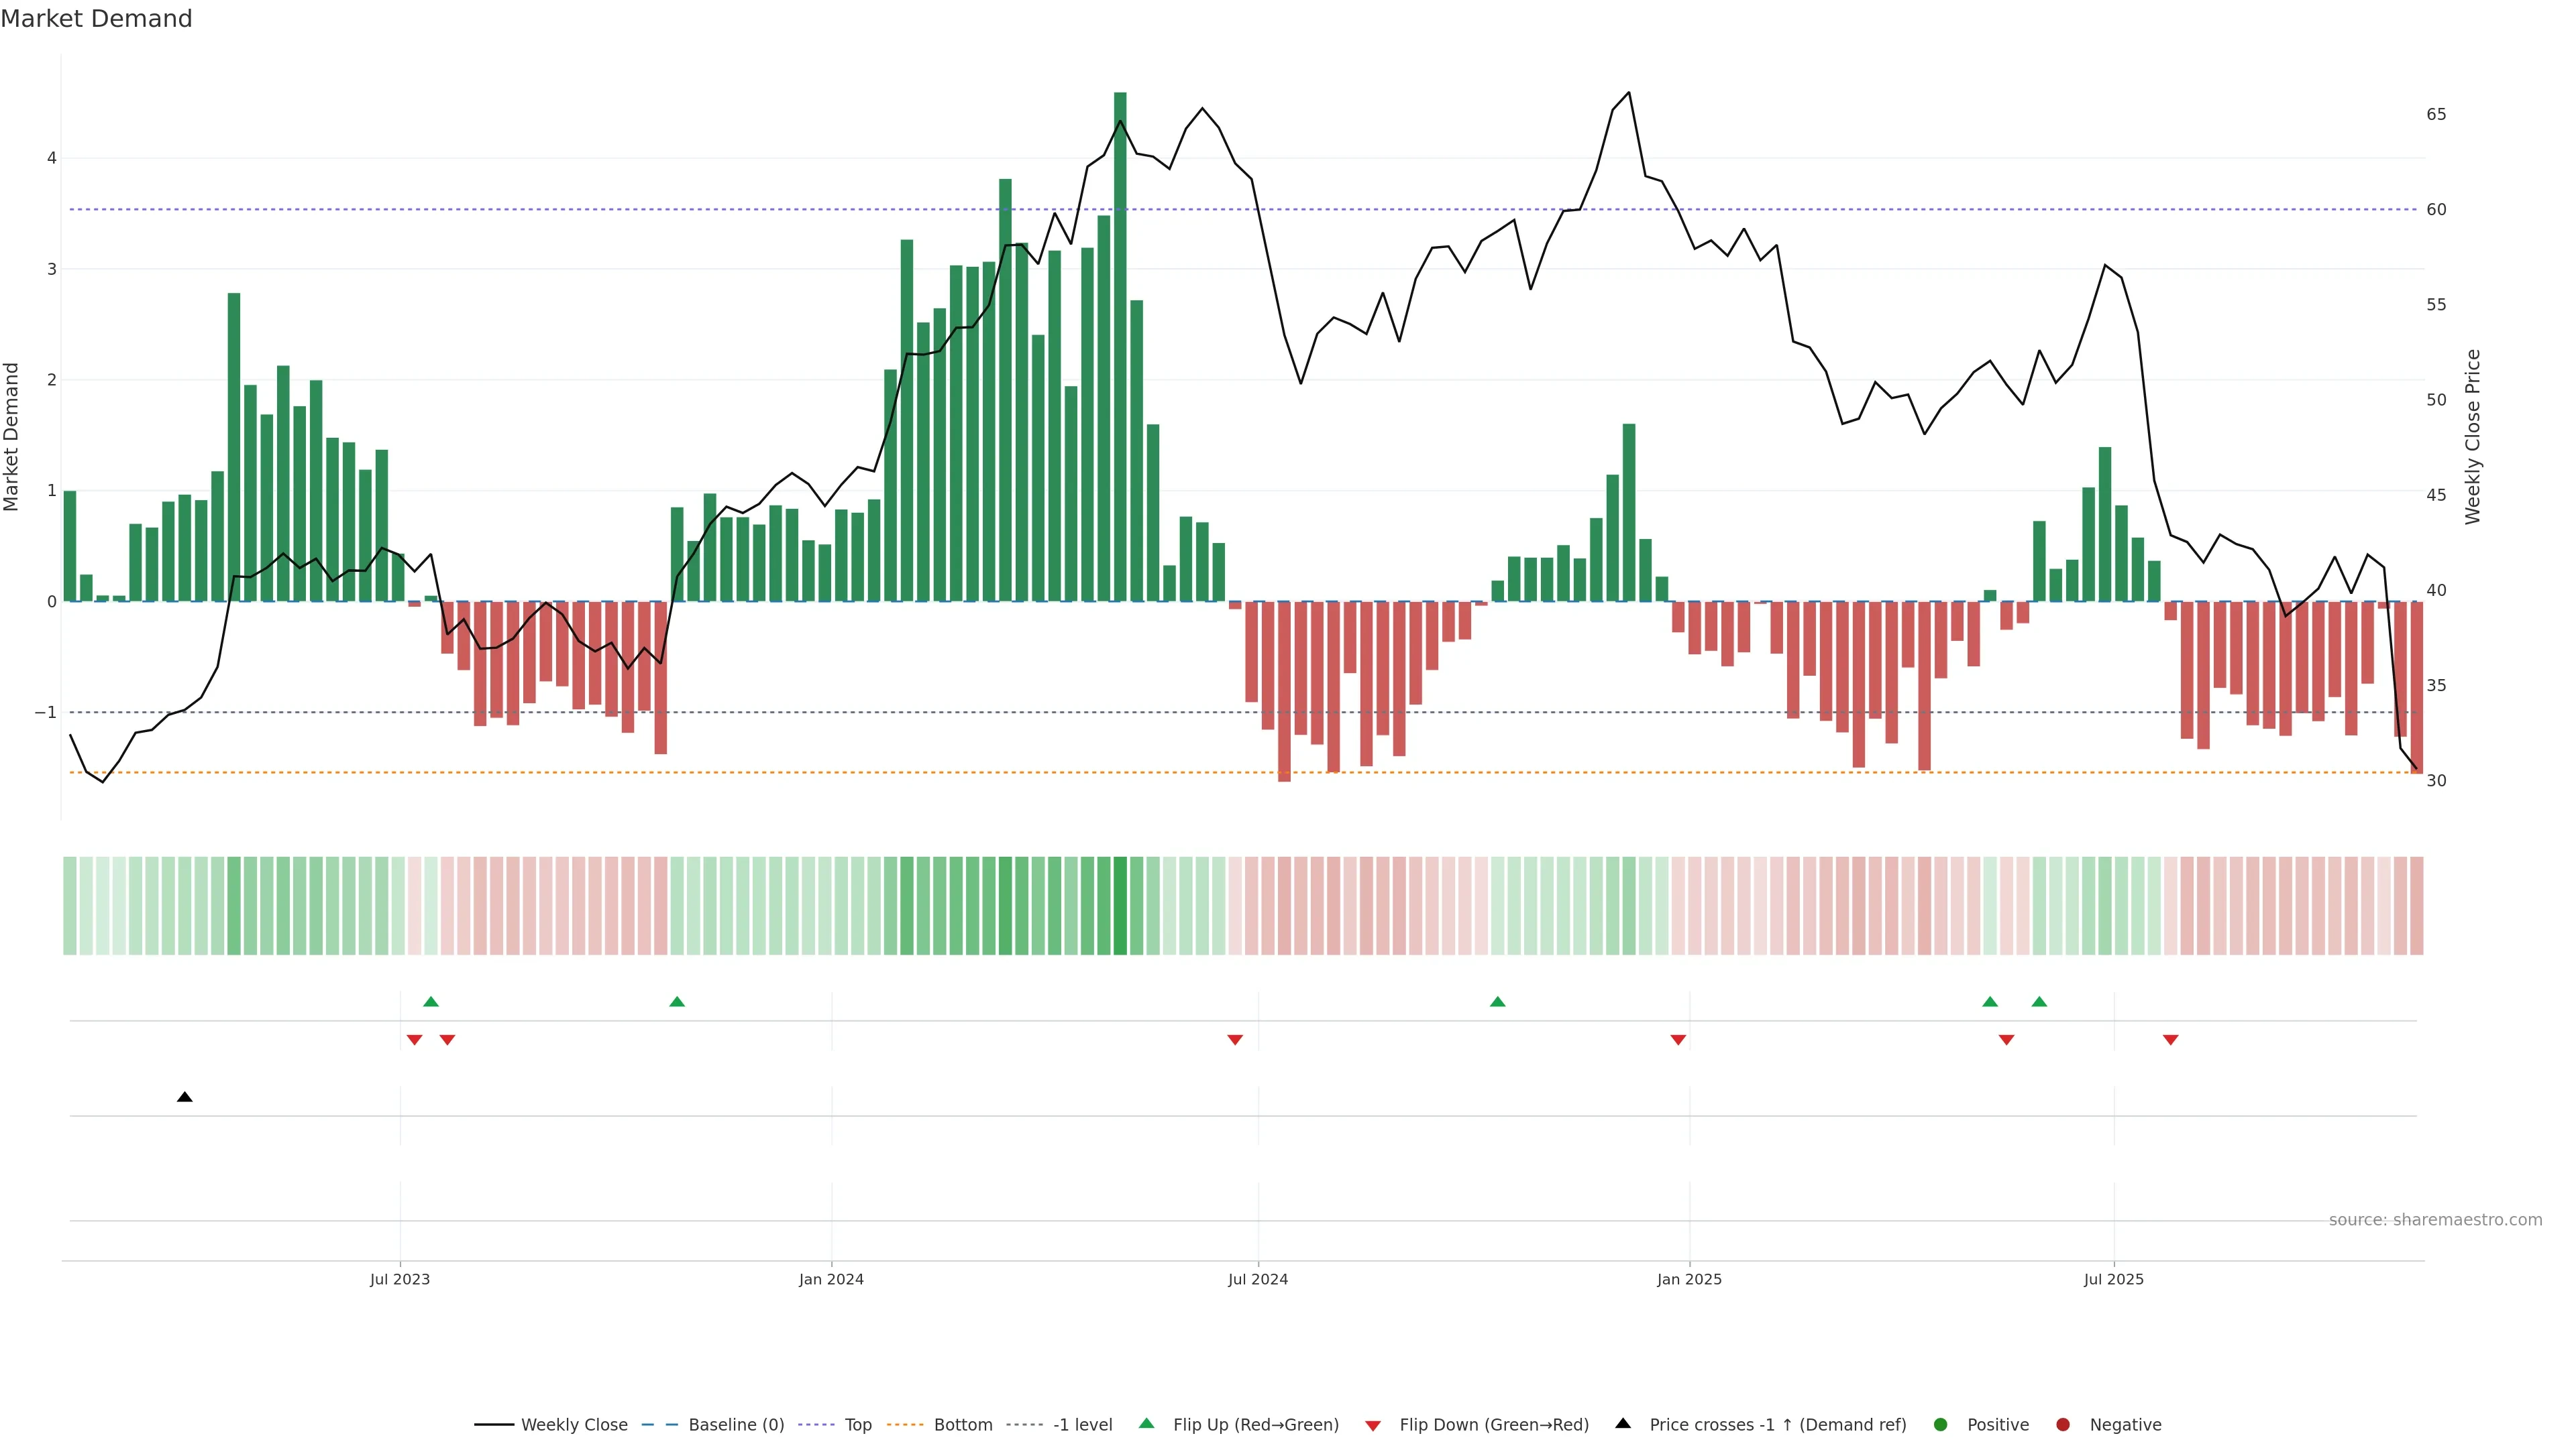2576x1448 pixels.
Task: Click the green Flip Up marker near Oct 2023
Action: pyautogui.click(x=677, y=1002)
